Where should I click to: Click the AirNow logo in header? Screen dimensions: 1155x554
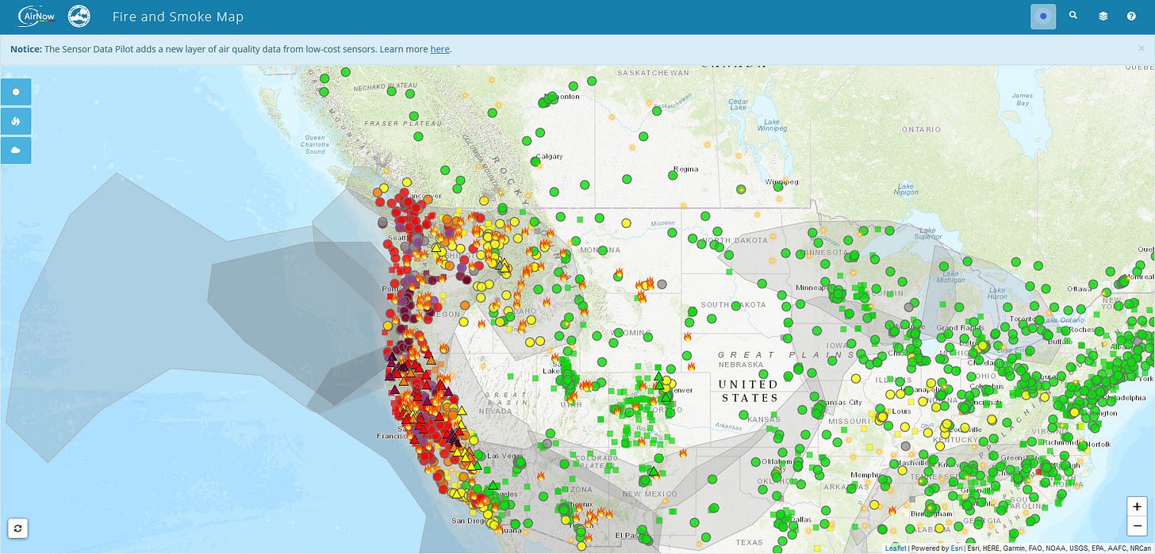coord(35,15)
